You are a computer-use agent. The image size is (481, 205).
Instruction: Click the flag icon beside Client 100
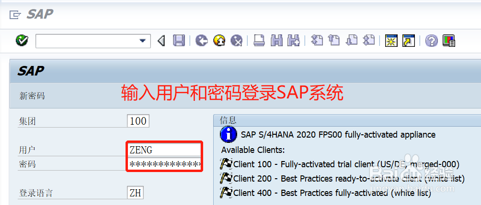[x=227, y=164]
